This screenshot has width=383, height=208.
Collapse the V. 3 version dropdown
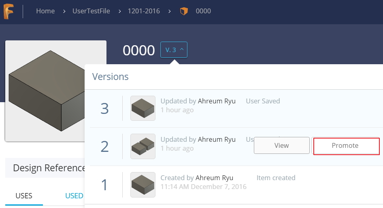click(174, 50)
